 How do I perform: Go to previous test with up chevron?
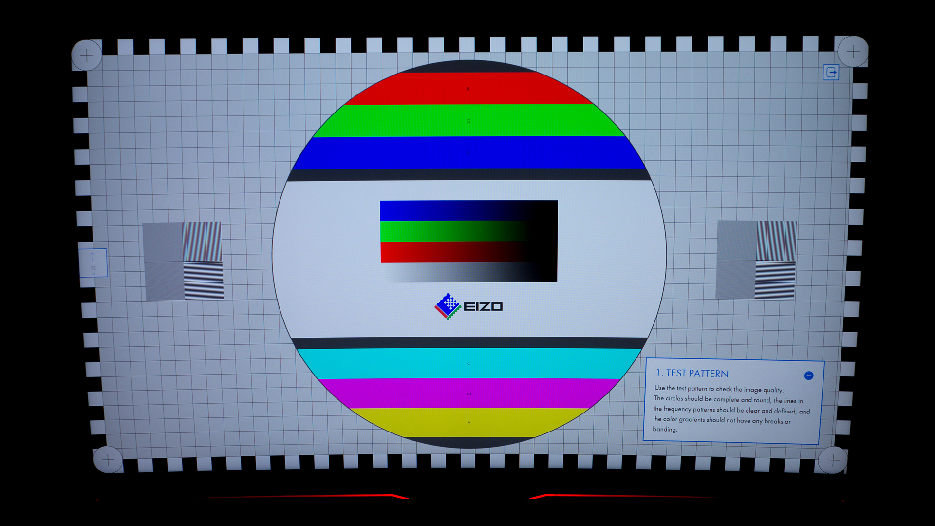click(93, 254)
